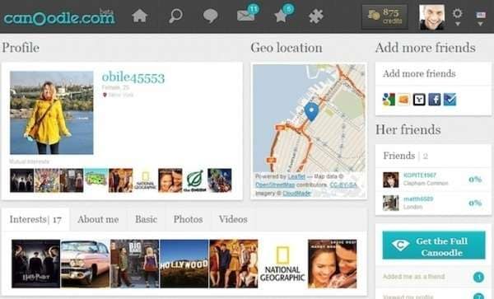This screenshot has height=299, width=494.
Task: Expand the settings gear dropdown
Action: pyautogui.click(x=457, y=16)
